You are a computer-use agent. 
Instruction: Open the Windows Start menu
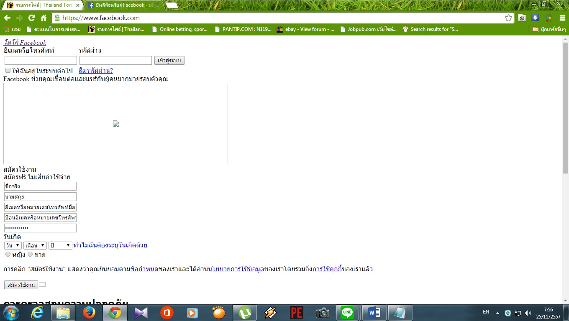pyautogui.click(x=10, y=313)
